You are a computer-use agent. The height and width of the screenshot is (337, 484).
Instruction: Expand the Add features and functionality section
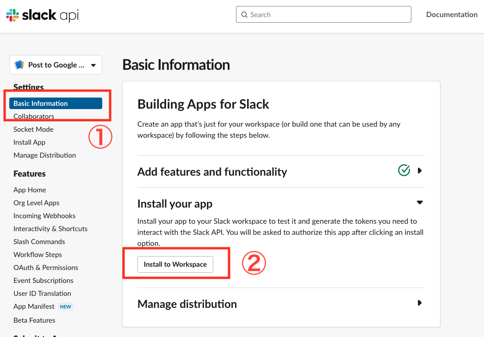click(419, 171)
